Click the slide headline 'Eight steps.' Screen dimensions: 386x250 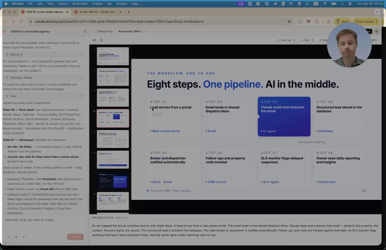pos(174,84)
